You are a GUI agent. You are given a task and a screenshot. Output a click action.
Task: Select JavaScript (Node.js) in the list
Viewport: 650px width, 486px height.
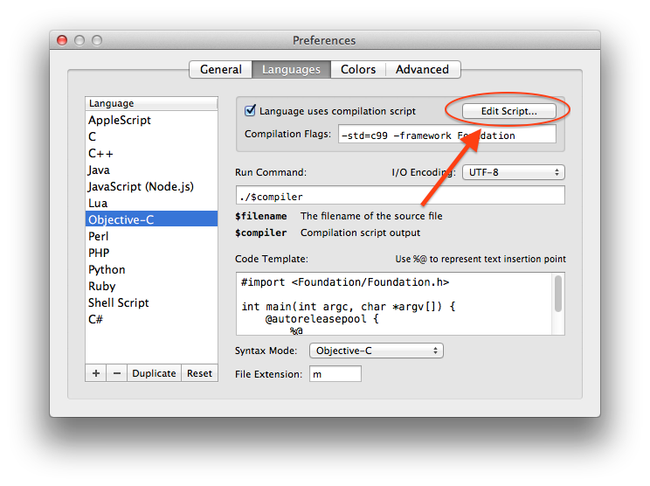tap(151, 186)
